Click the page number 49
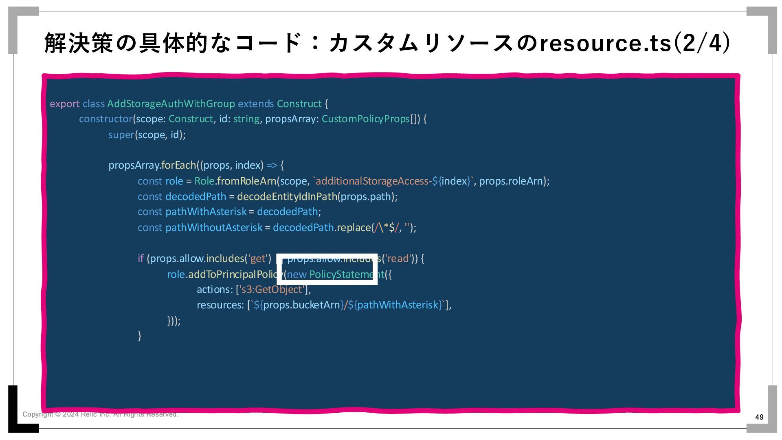Viewport: 782px width, 440px height. 759,417
